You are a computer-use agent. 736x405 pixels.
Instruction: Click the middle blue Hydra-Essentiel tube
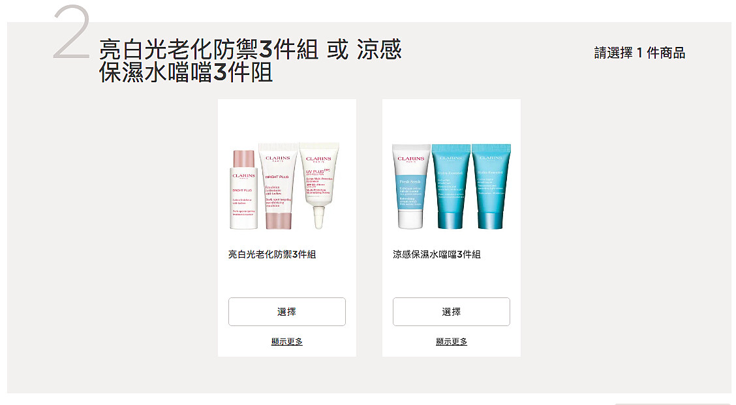(451, 187)
